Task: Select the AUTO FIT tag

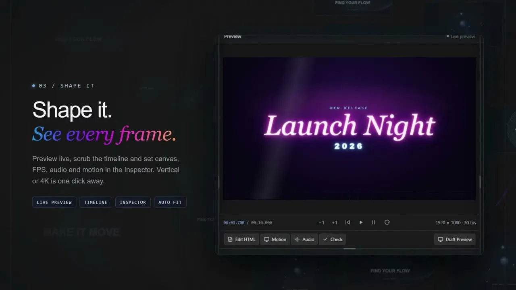Action: click(170, 202)
